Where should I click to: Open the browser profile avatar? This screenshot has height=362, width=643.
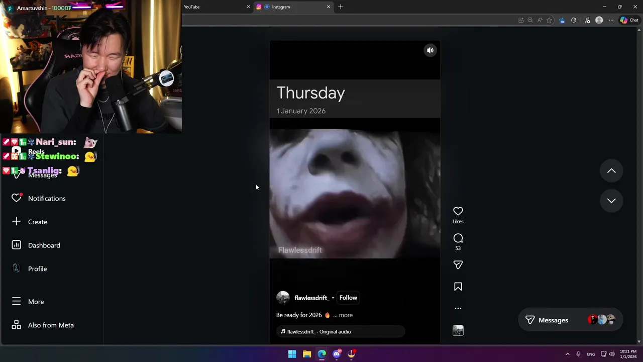(599, 20)
